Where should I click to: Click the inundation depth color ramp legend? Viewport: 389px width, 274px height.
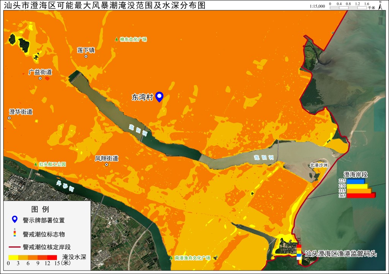click(33, 258)
